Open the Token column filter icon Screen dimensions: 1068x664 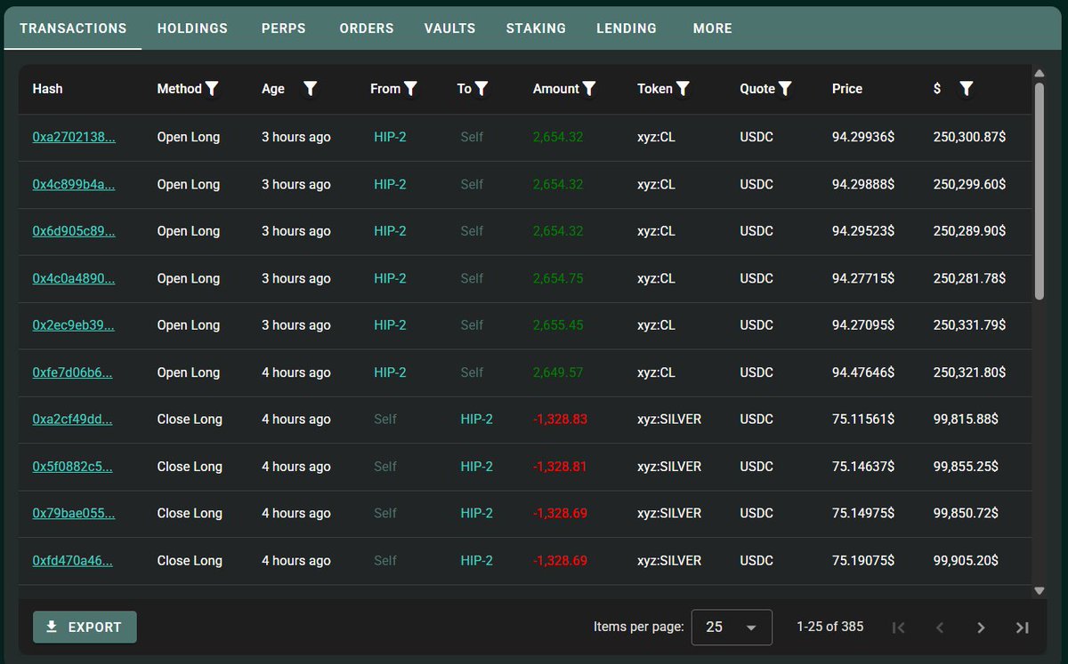click(x=683, y=88)
